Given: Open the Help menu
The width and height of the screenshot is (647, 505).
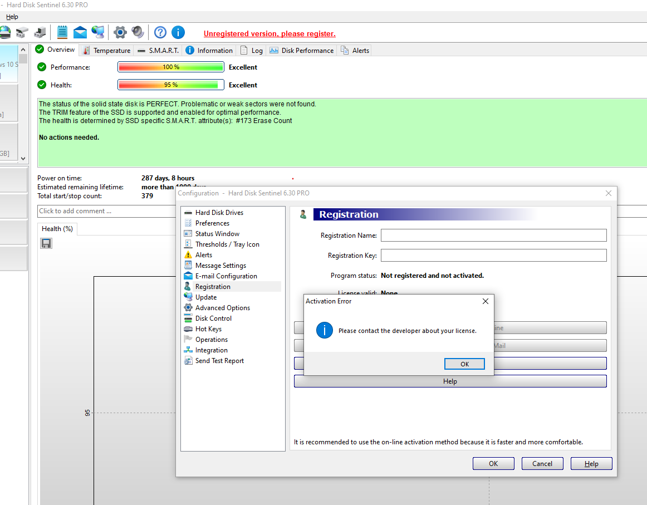Looking at the screenshot, I should click(x=12, y=17).
